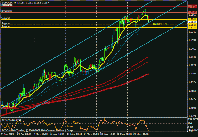Screen dimensions: 198x137
Task: Click the FXDD MetaTrader copyright text
Action: pyautogui.click(x=37, y=130)
